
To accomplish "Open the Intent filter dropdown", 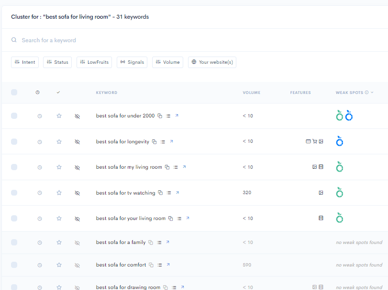I will [x=25, y=62].
